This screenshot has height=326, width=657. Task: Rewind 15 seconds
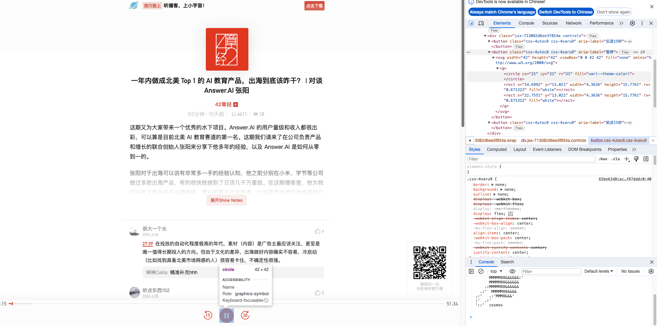point(208,315)
